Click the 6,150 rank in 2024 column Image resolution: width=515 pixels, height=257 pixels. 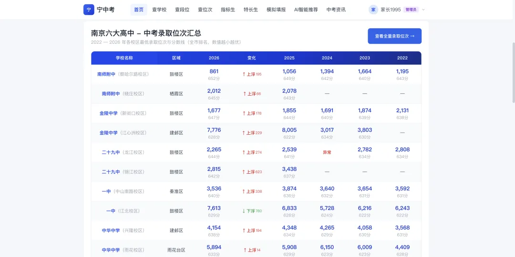327,247
